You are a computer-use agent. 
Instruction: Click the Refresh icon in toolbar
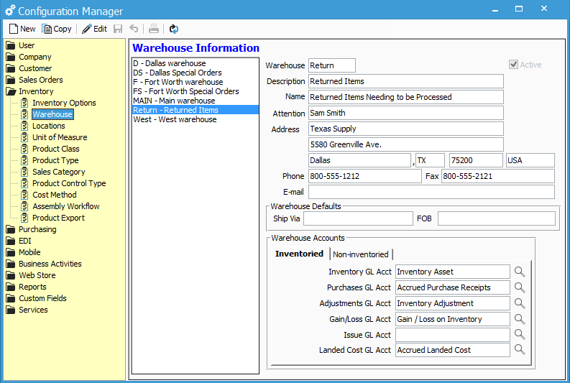coord(174,29)
